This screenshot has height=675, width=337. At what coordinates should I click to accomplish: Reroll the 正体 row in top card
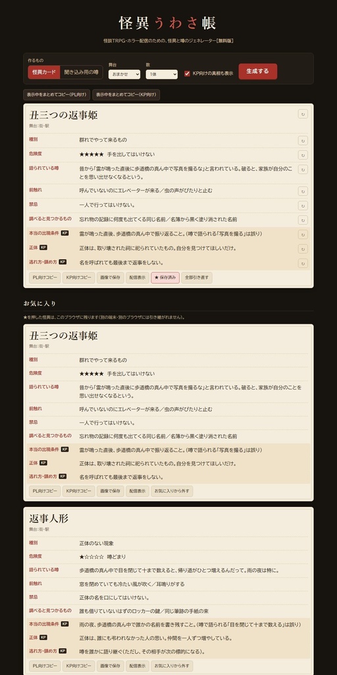pos(303,249)
